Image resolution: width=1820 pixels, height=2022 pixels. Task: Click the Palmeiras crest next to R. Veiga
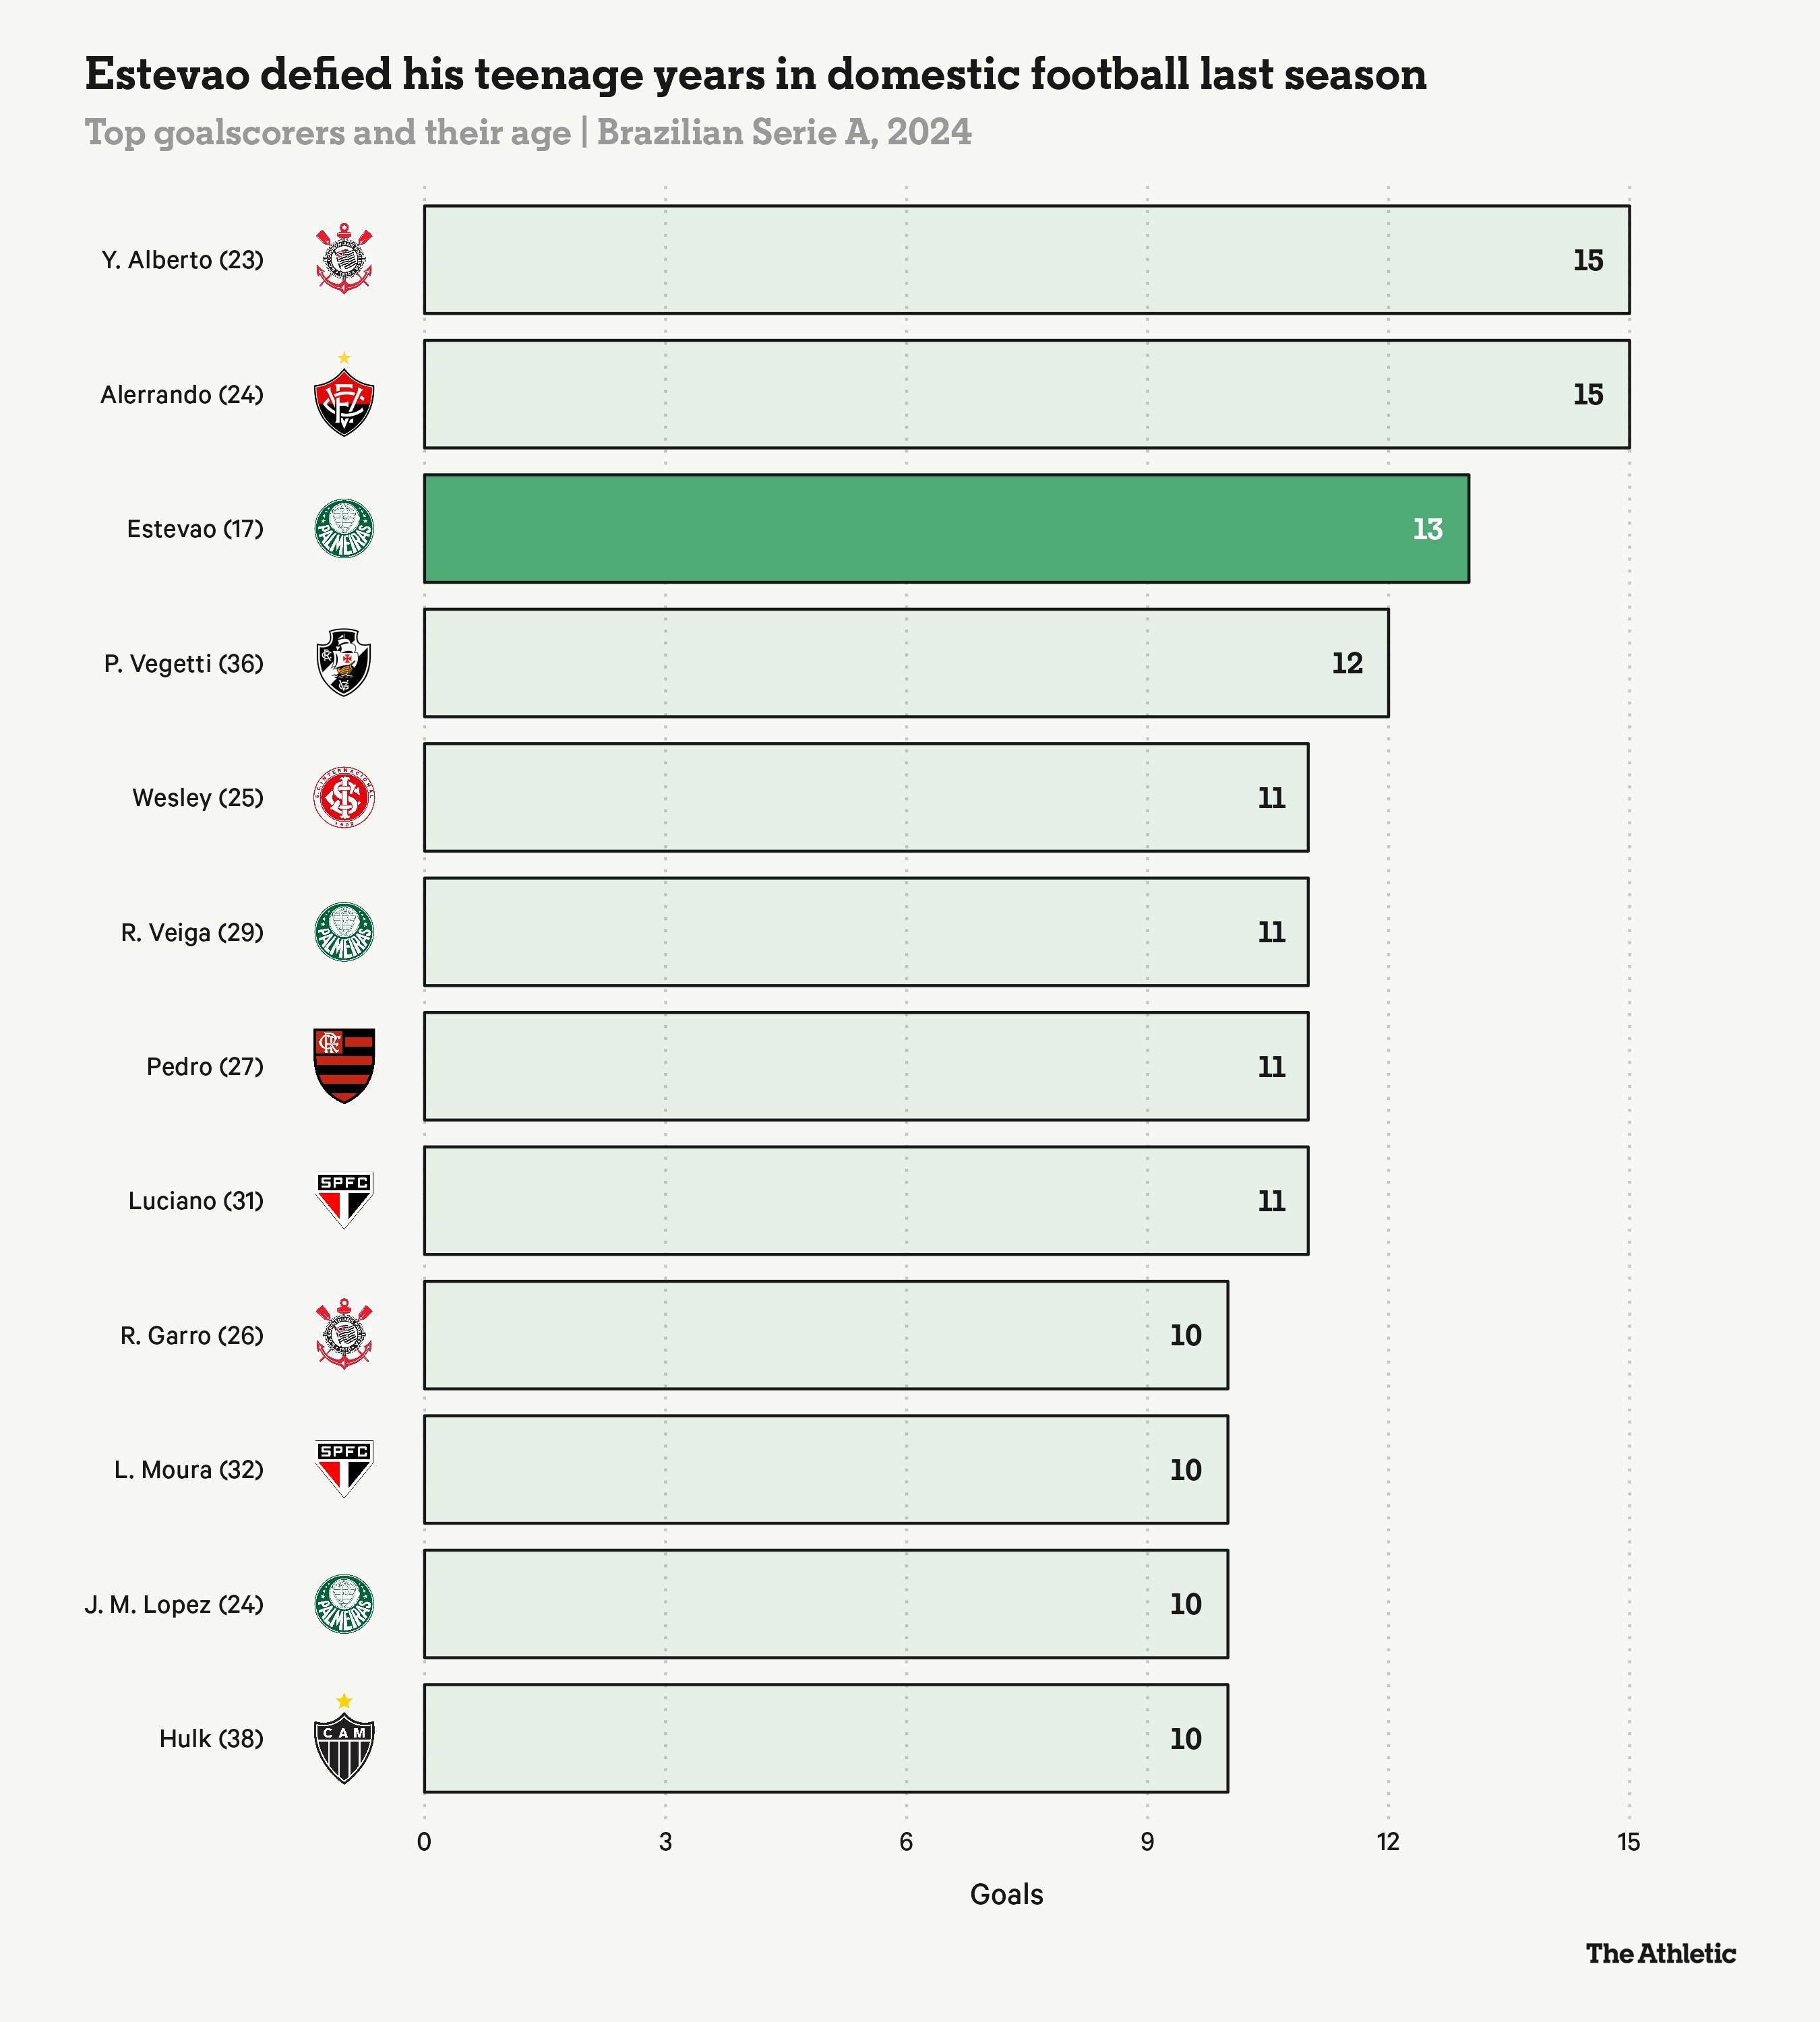(x=344, y=932)
